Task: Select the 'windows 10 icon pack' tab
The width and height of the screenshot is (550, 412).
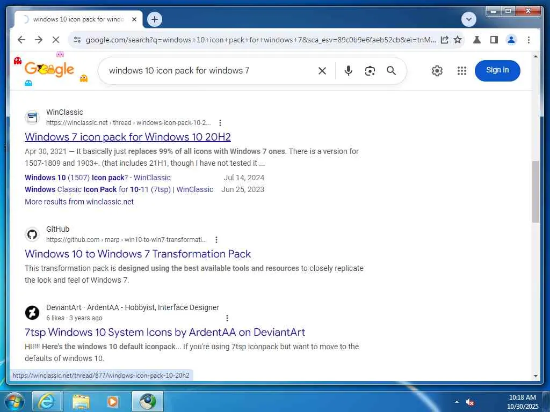Action: coord(78,19)
